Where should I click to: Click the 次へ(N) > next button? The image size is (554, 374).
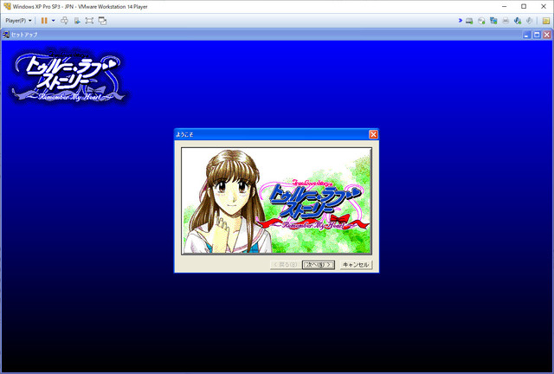point(319,265)
